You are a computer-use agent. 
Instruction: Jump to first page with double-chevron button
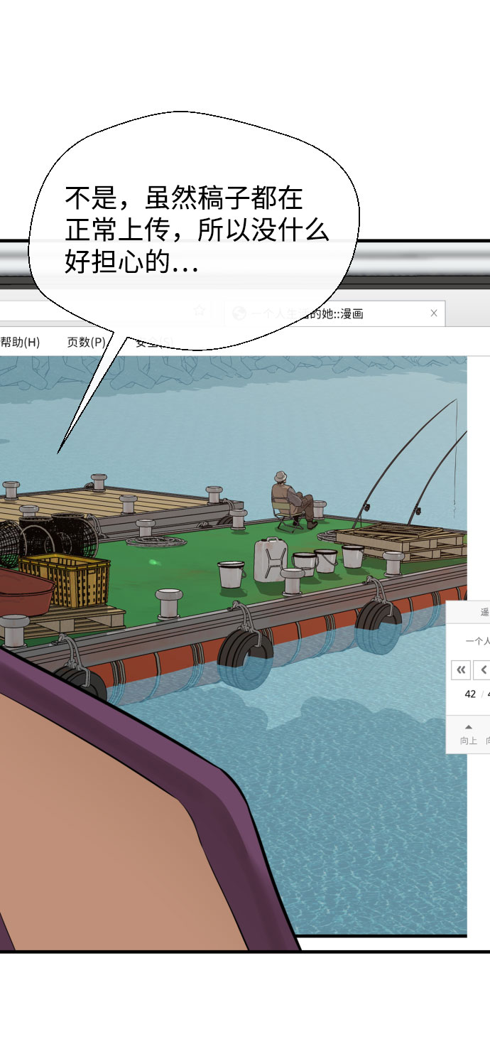(461, 669)
